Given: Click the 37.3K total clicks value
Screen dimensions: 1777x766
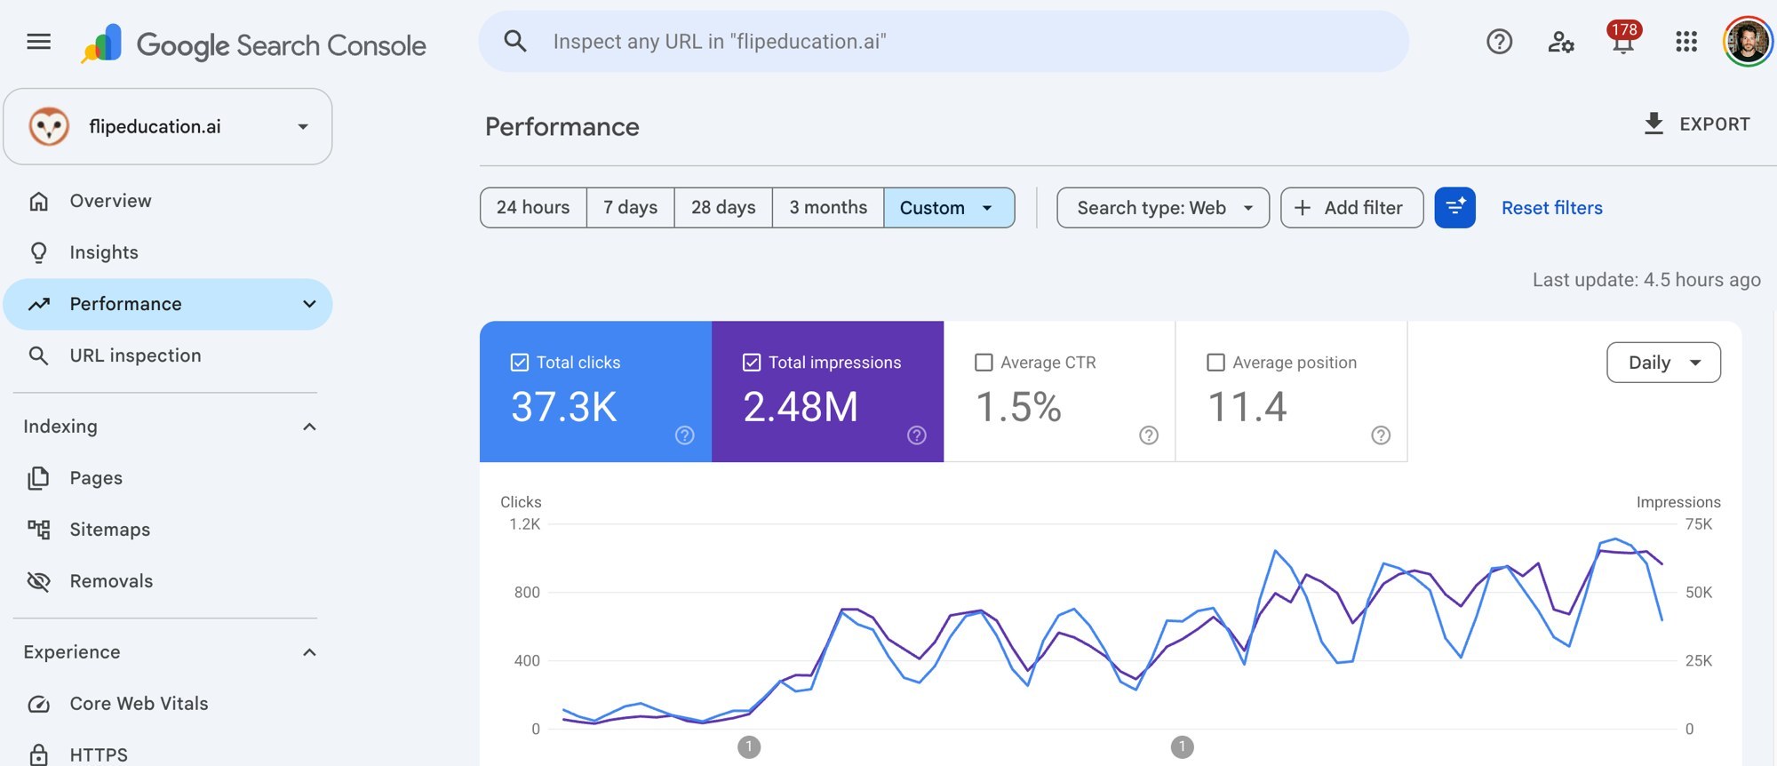Looking at the screenshot, I should [x=564, y=407].
